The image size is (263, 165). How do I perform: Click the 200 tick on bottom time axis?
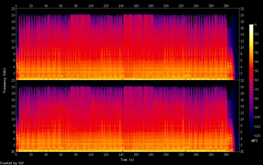click(166, 154)
